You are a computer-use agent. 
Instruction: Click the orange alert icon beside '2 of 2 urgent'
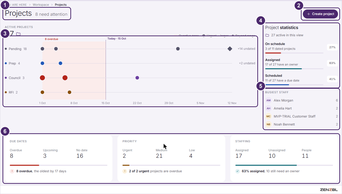[x=125, y=171]
